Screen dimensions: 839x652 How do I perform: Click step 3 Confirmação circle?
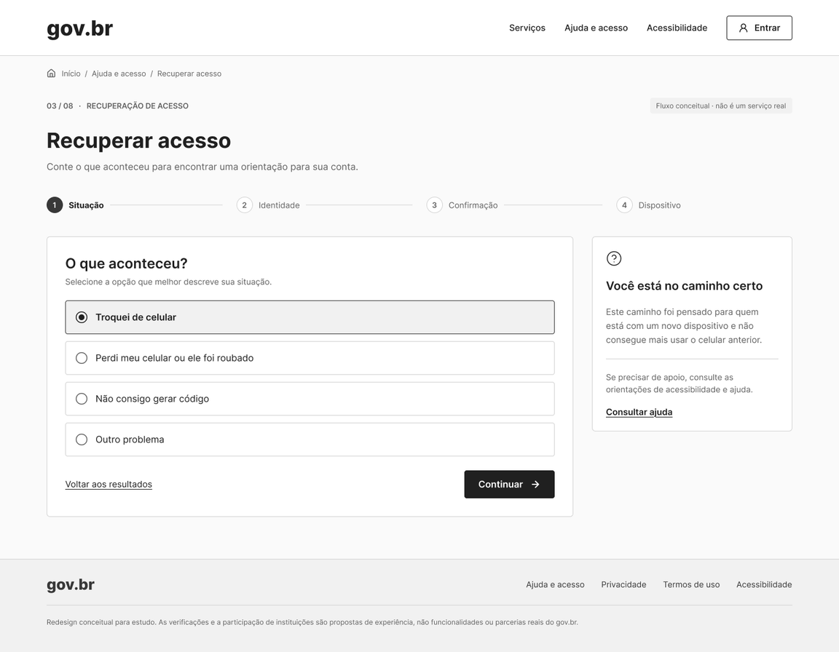(435, 205)
